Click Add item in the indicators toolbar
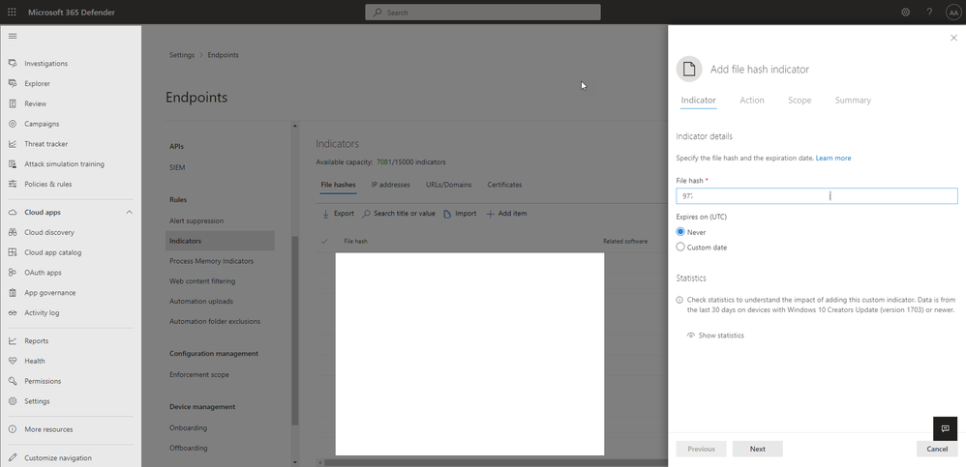Screen dimensions: 966x467 506,214
